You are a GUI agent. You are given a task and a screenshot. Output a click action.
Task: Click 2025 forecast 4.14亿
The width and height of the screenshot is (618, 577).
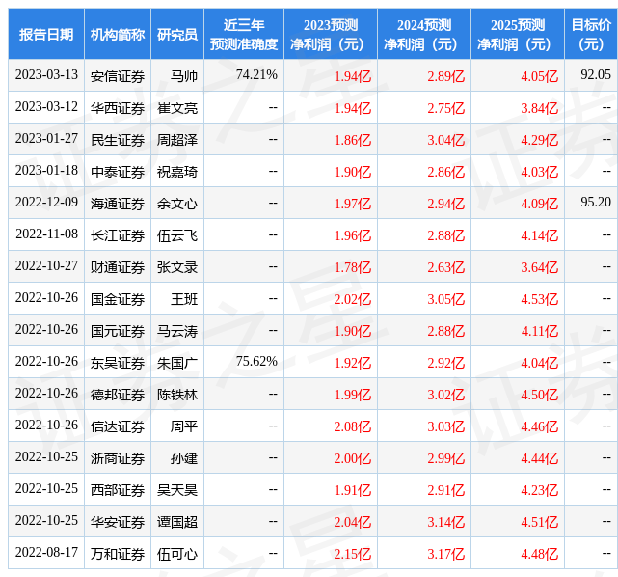click(539, 235)
